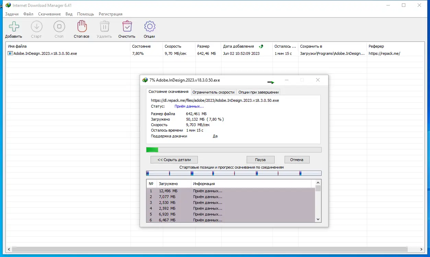Click the Очистить toolbar icon
Viewport: 430px width, 257px height.
127,26
